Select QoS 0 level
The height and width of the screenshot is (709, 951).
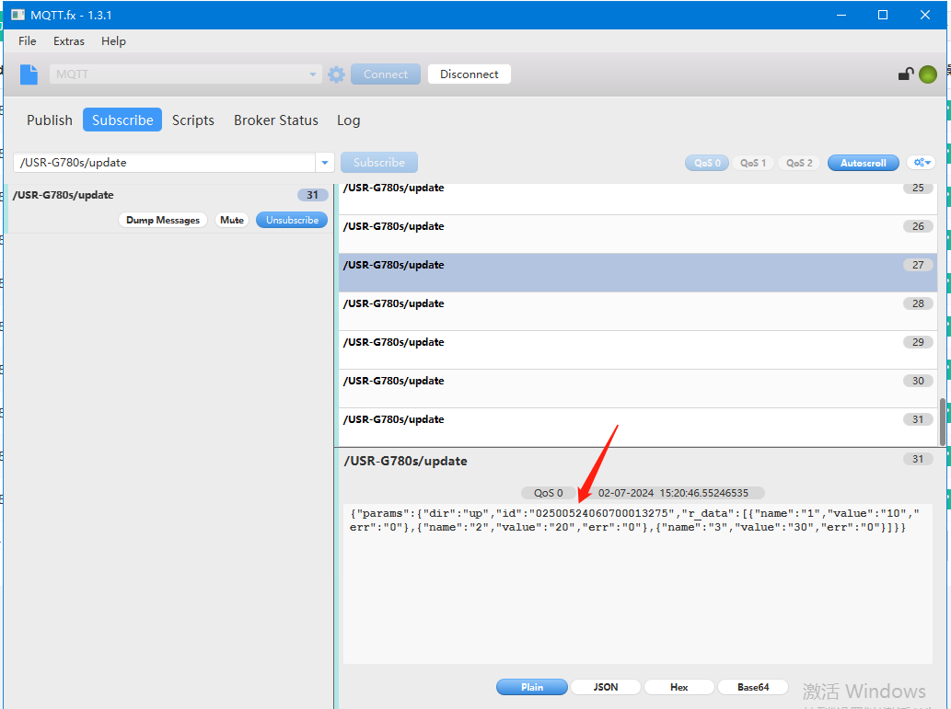click(x=706, y=163)
